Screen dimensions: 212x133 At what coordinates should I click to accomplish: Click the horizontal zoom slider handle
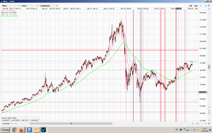tap(198, 123)
